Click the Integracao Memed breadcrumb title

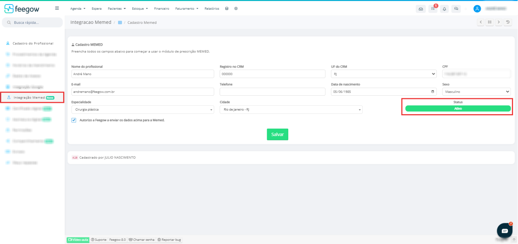[x=91, y=22]
